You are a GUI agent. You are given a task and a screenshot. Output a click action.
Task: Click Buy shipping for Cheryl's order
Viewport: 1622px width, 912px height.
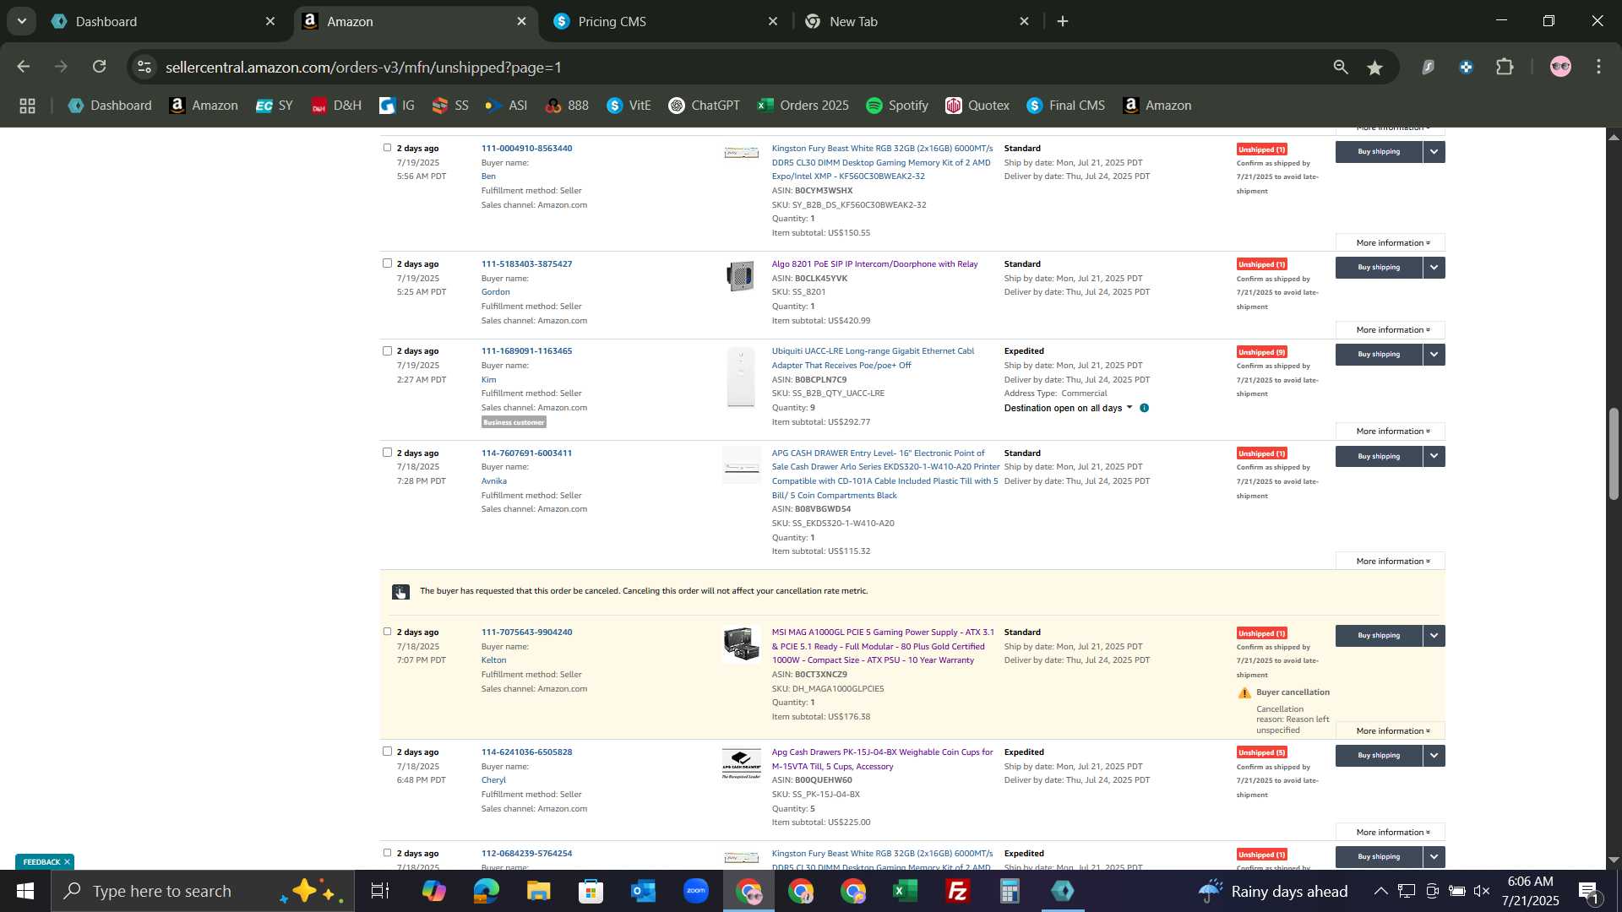pos(1379,756)
